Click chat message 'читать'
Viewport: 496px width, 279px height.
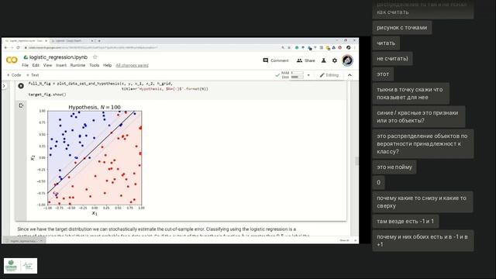tap(386, 43)
